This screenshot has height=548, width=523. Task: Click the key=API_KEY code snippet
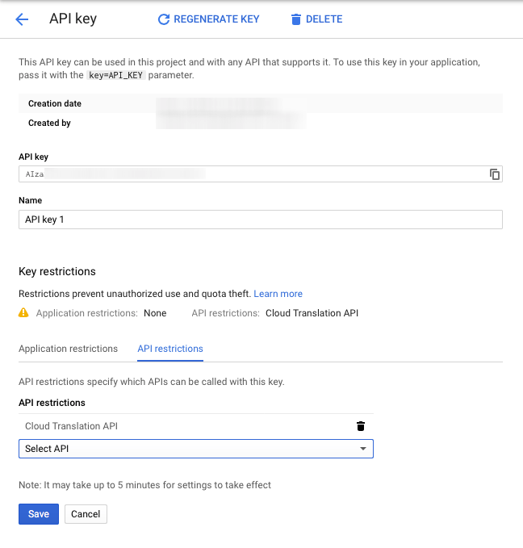tap(115, 76)
